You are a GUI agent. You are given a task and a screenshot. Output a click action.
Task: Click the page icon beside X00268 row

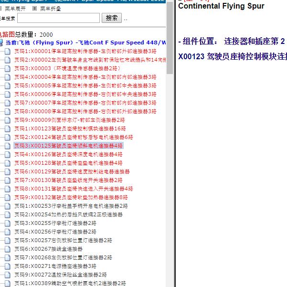coord(8,258)
